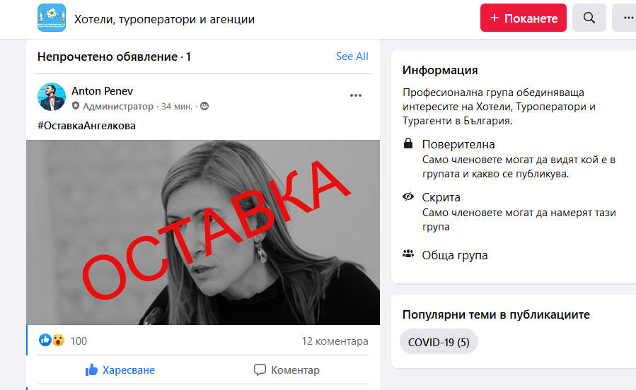Open the group more options menu
The width and height of the screenshot is (636, 390).
[625, 18]
